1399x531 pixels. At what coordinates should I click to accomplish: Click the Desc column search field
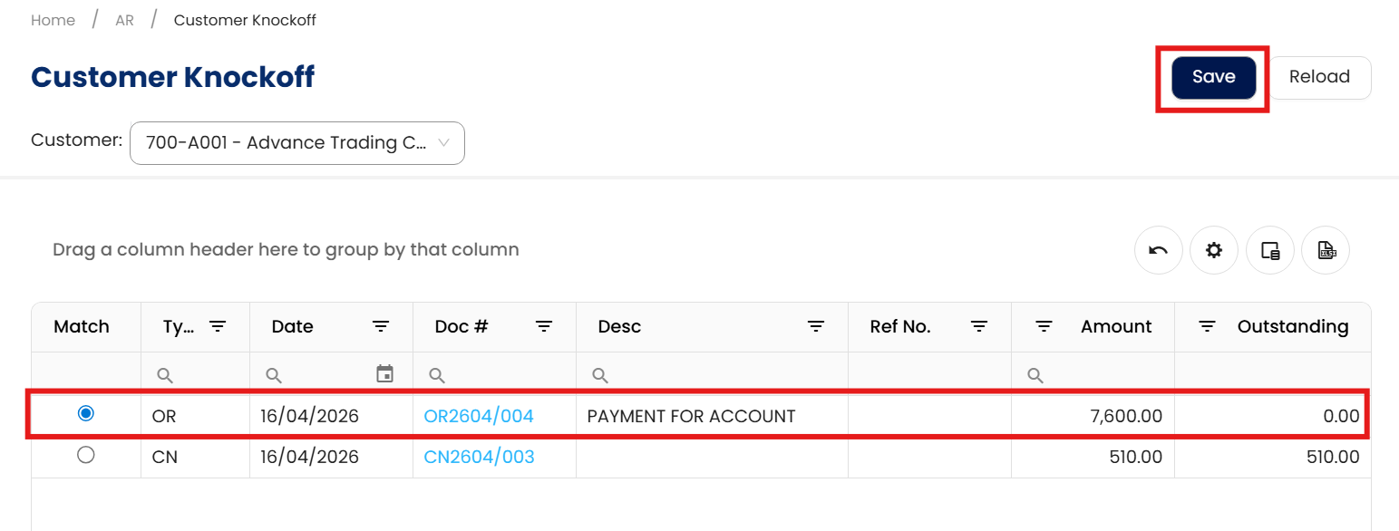click(716, 374)
